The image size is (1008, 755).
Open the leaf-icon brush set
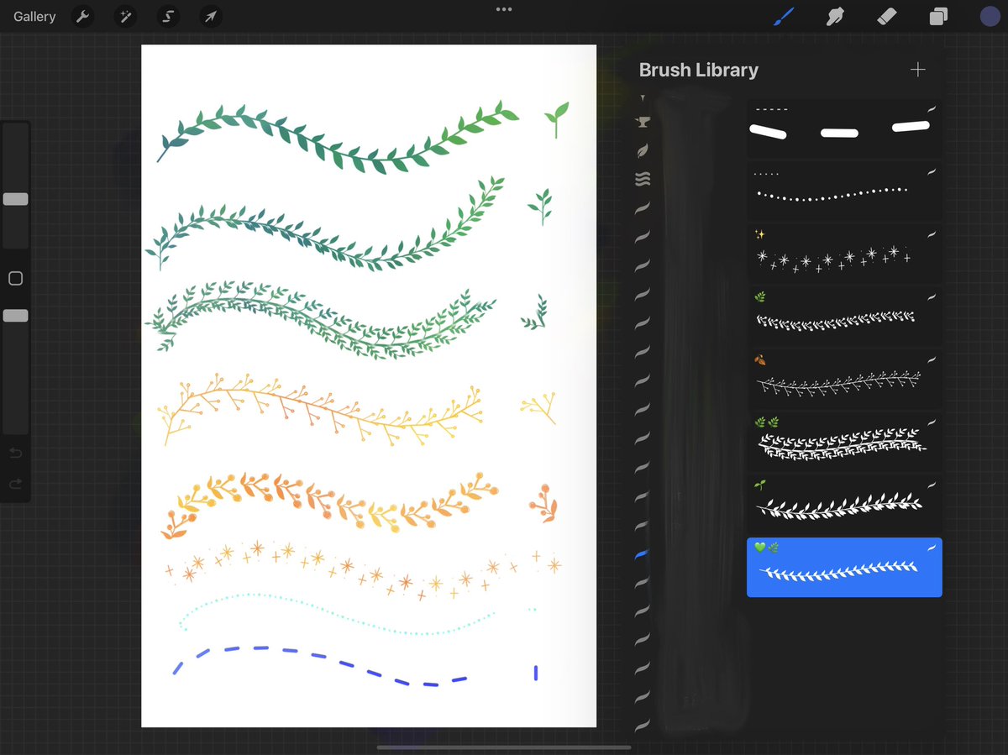pos(643,150)
